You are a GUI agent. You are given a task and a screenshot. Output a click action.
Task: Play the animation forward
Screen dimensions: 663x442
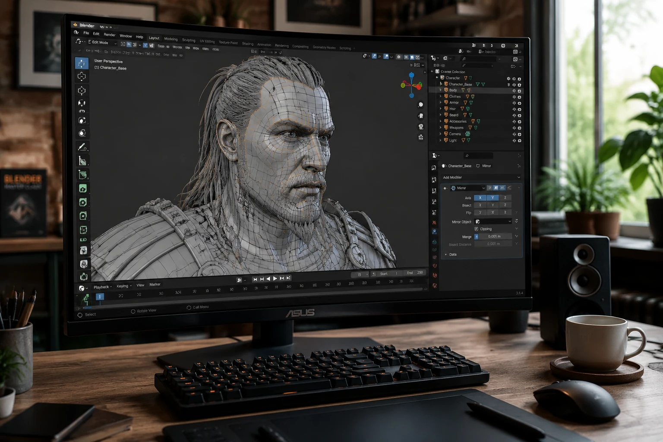[x=275, y=279]
